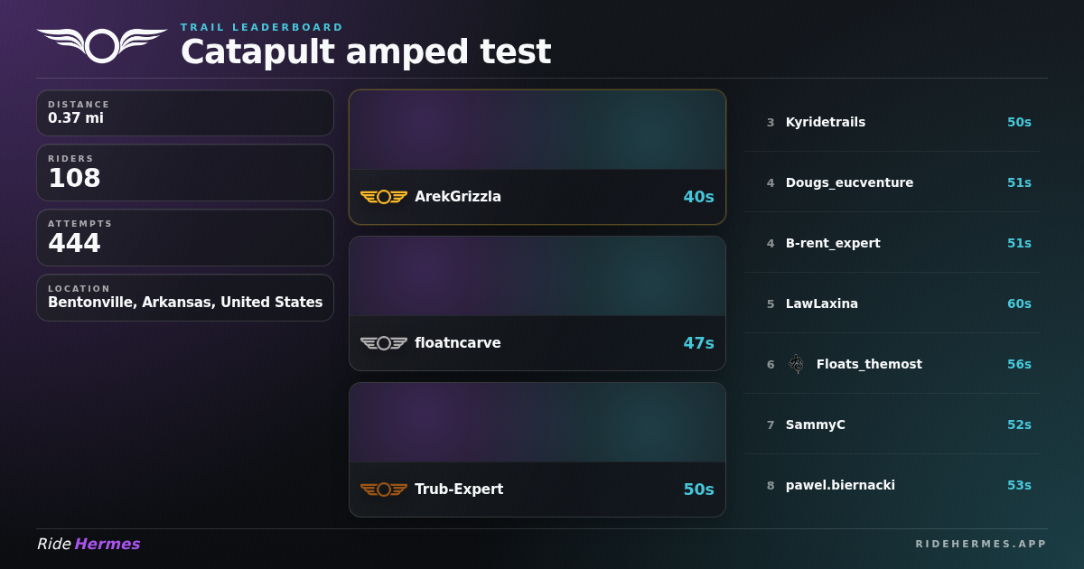Image resolution: width=1084 pixels, height=569 pixels.
Task: Open floatncarve's second place card image
Action: [x=537, y=276]
